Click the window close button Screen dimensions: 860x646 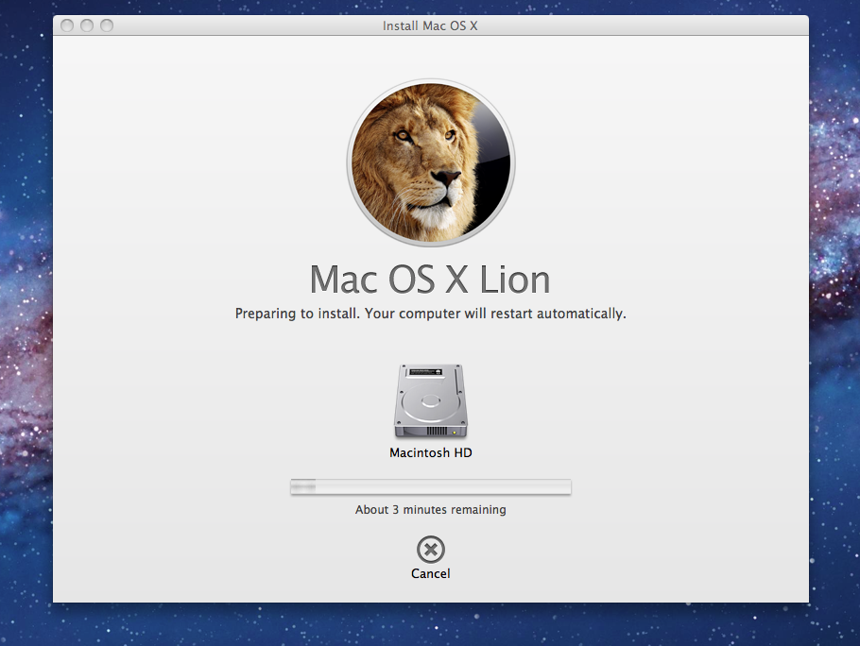pyautogui.click(x=67, y=25)
